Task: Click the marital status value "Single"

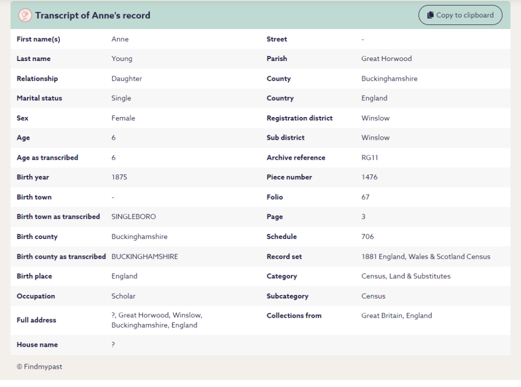Action: pyautogui.click(x=121, y=98)
